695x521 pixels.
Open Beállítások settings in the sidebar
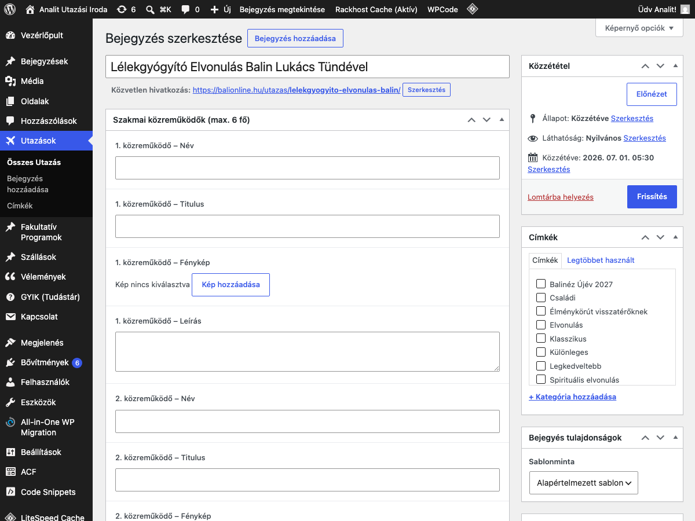coord(46,452)
